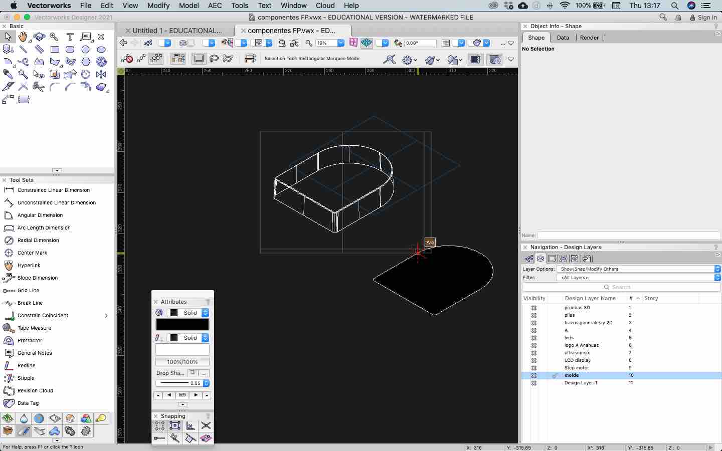Select the Center Mark tool

pyautogui.click(x=32, y=253)
